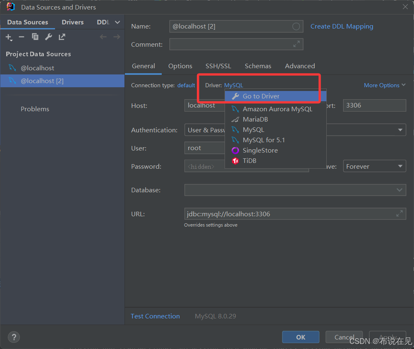Select MariaDB driver from list
414x349 pixels.
click(x=275, y=120)
